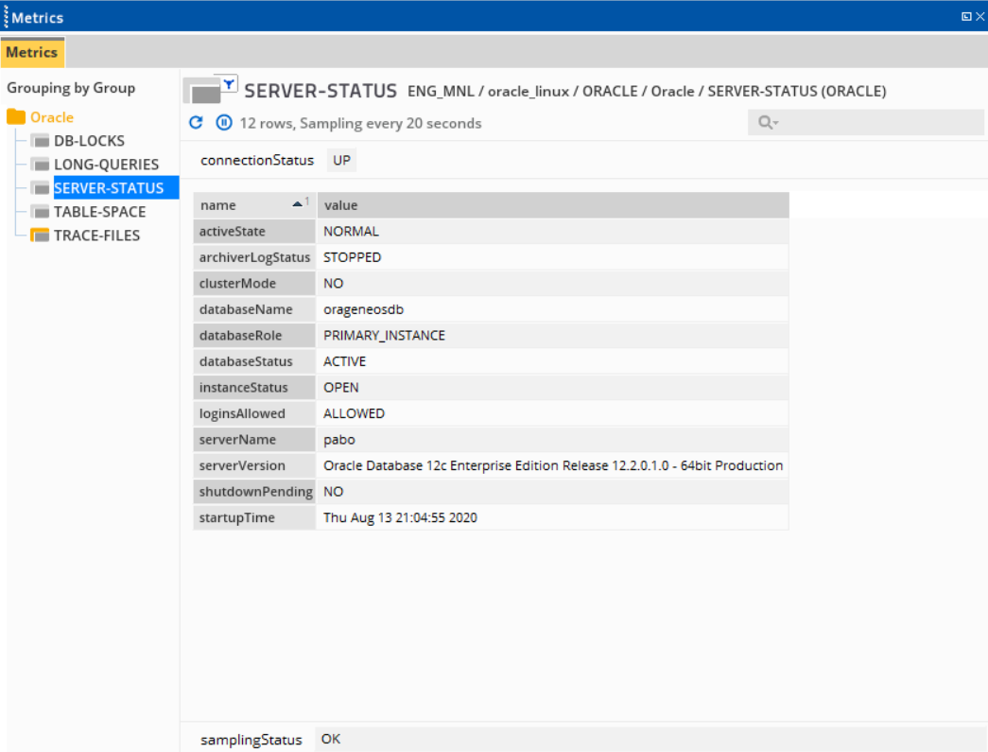Click the NORMAL value cell
The height and width of the screenshot is (752, 988).
pyautogui.click(x=552, y=232)
